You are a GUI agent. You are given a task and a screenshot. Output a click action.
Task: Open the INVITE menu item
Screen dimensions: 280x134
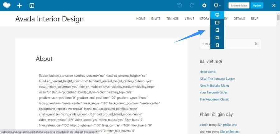coord(156,19)
